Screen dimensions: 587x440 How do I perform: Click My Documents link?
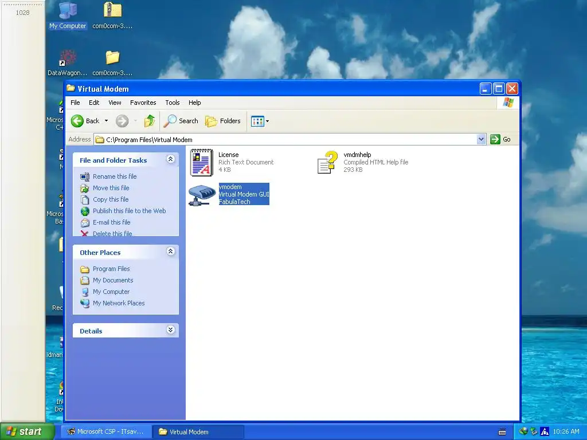pyautogui.click(x=113, y=280)
